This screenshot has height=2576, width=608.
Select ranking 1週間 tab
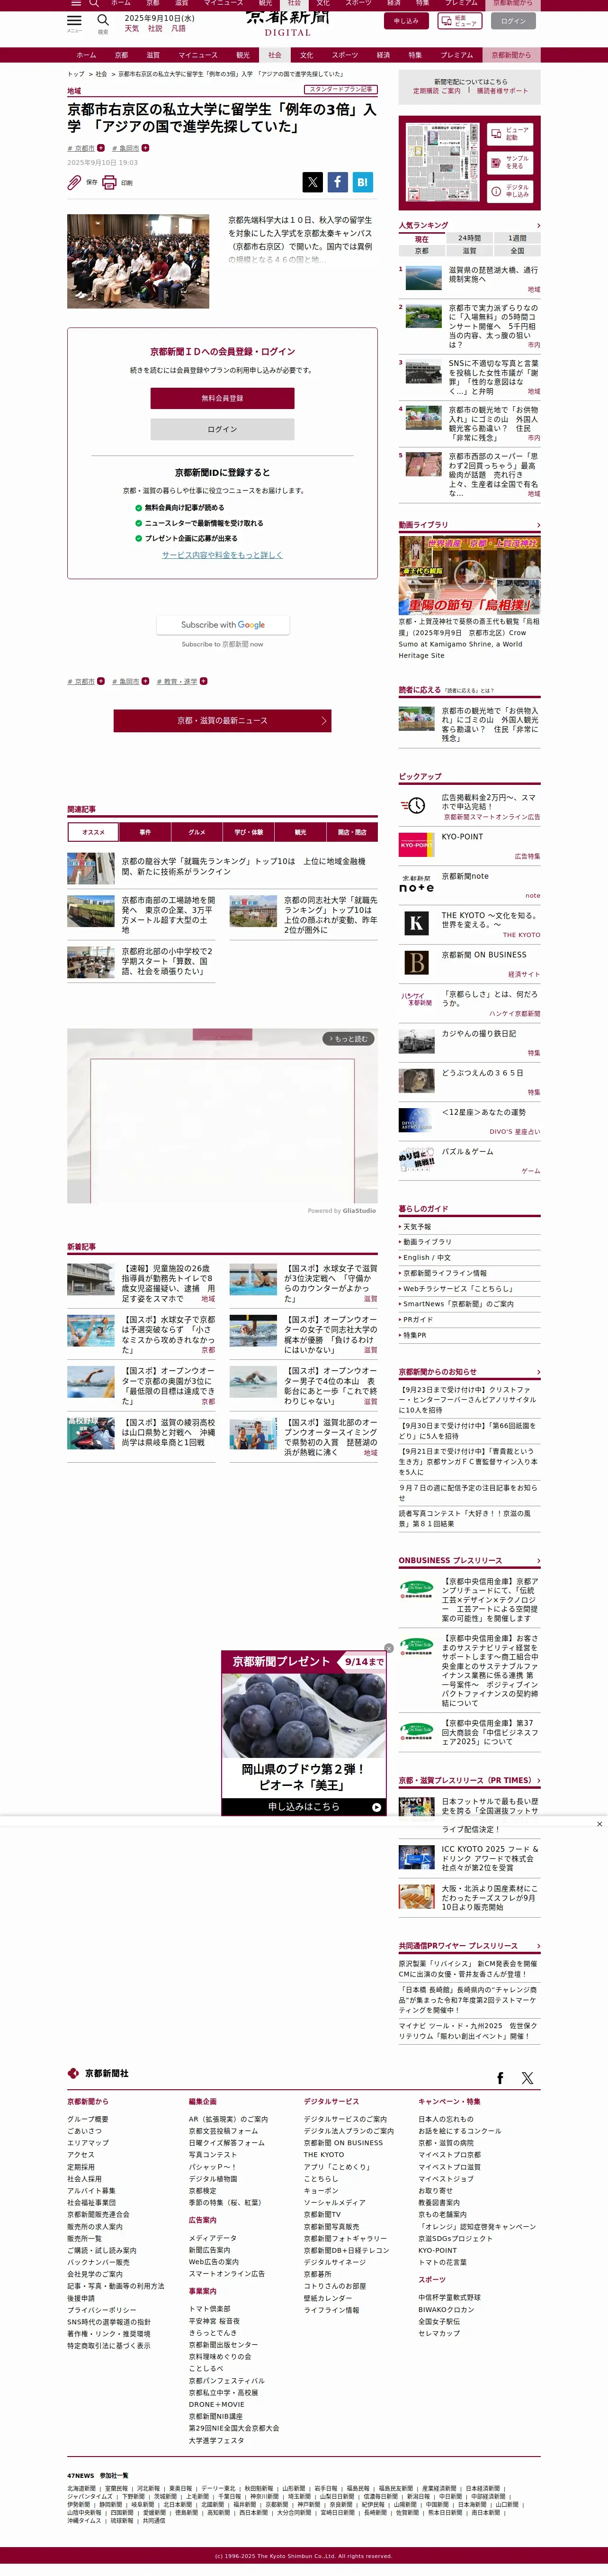[517, 239]
